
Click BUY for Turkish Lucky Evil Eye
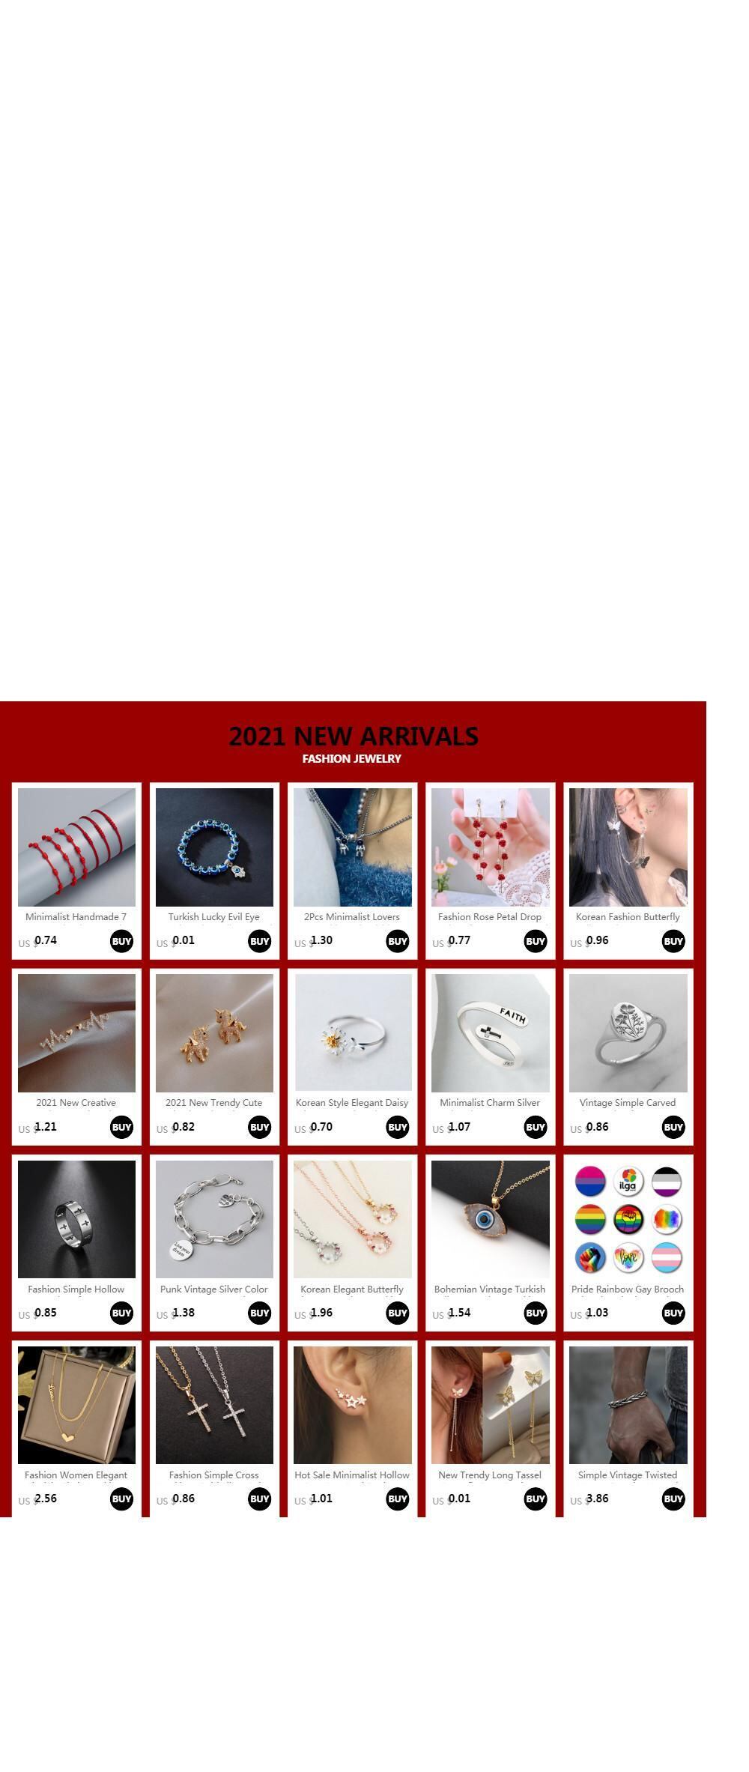click(x=259, y=941)
